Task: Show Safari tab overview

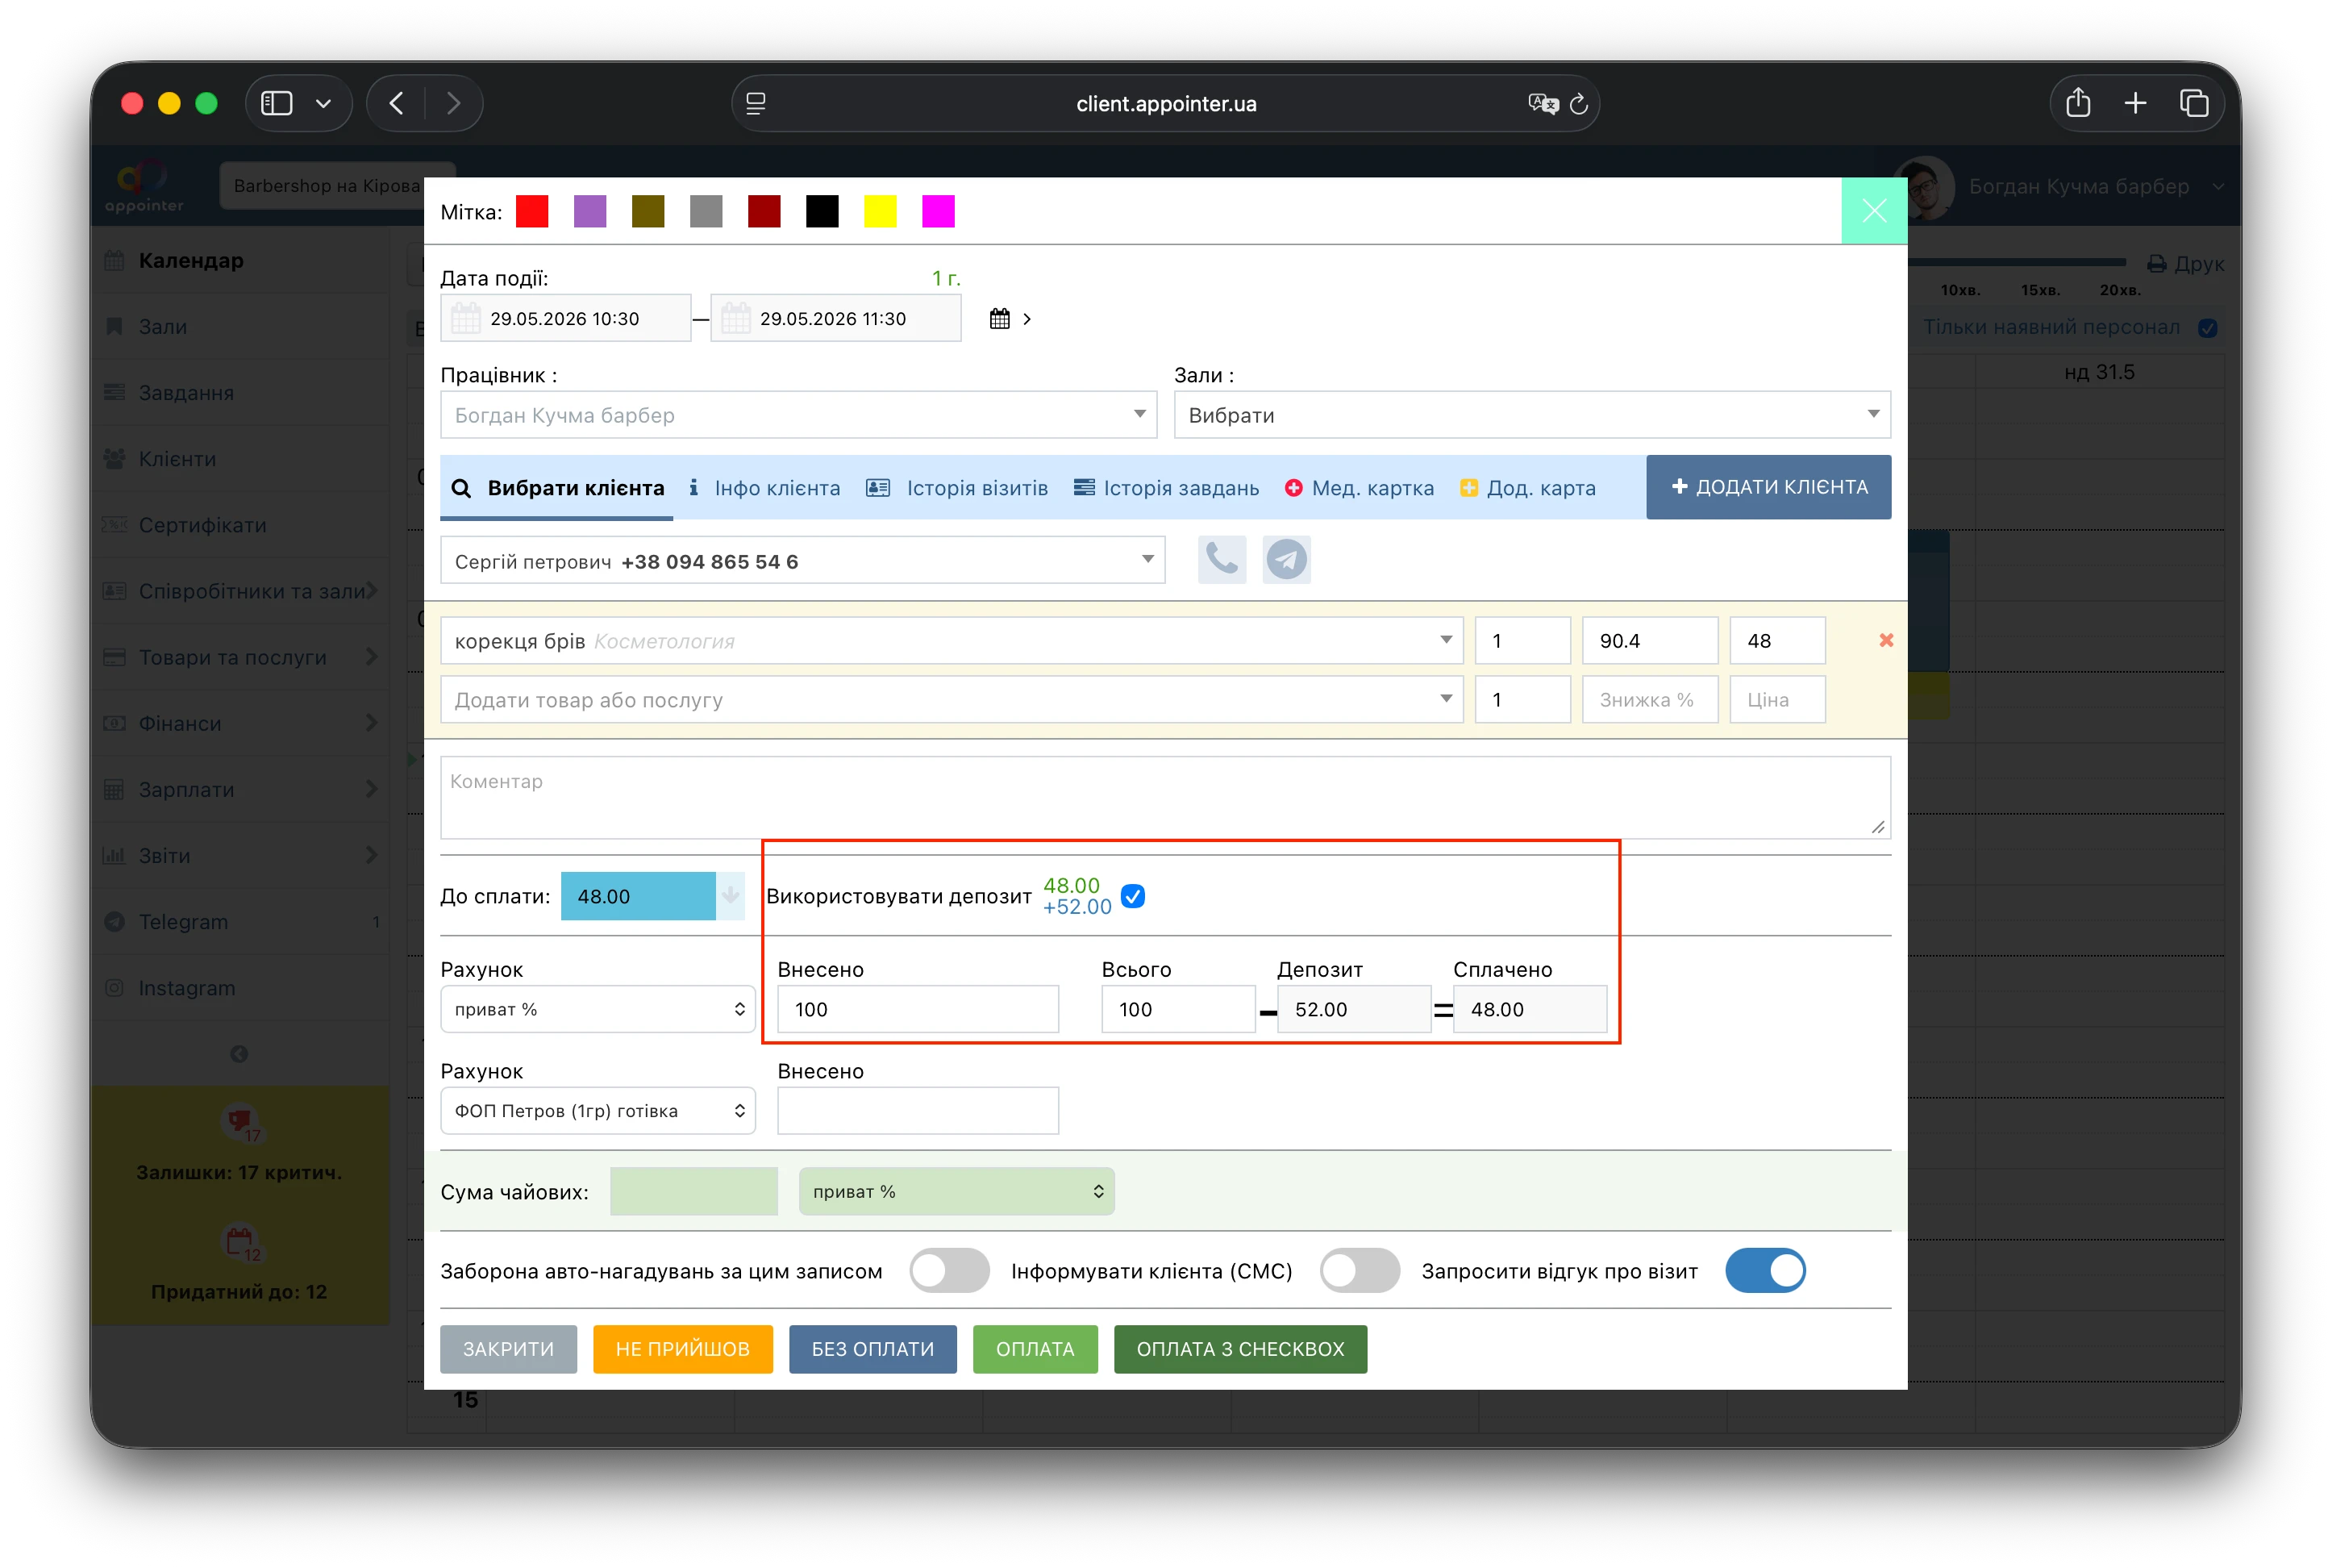Action: point(2194,103)
